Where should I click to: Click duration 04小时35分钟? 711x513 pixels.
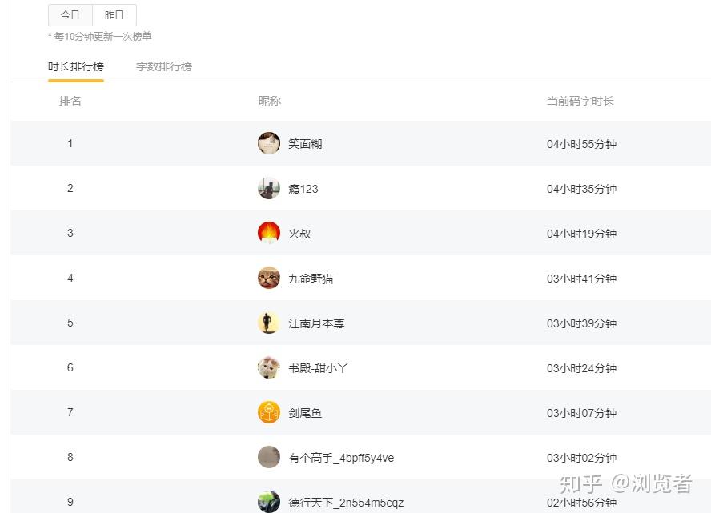pyautogui.click(x=582, y=189)
